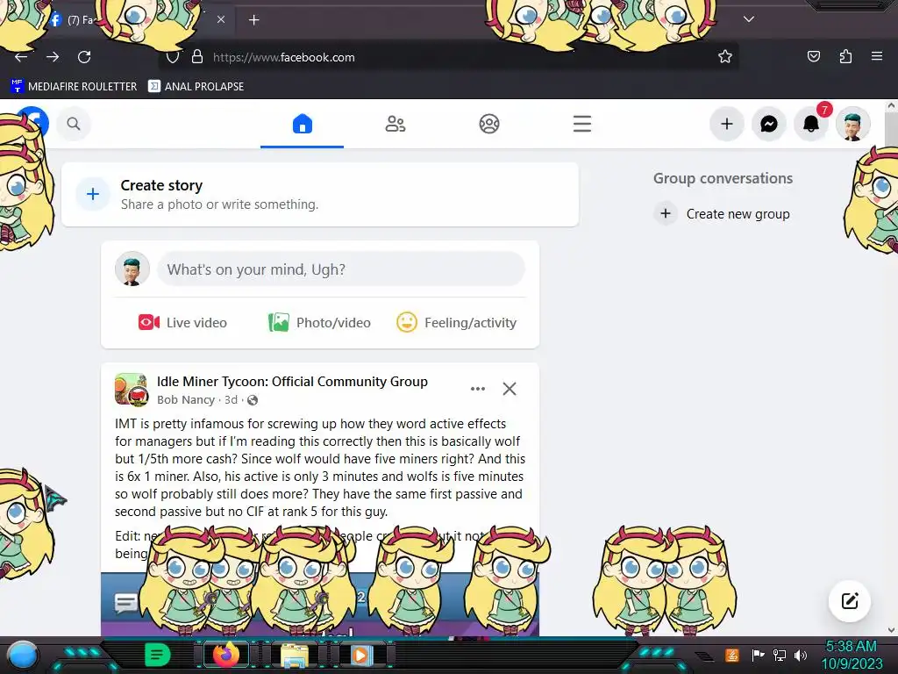
Task: Choose Feeling/activity option
Action: 456,323
